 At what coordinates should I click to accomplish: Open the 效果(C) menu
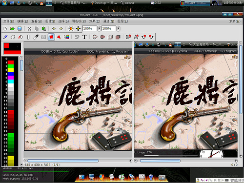click(x=95, y=21)
